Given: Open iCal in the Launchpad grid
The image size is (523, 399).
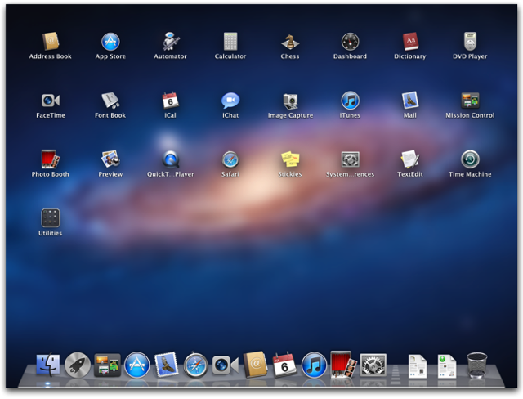Looking at the screenshot, I should coord(171,100).
